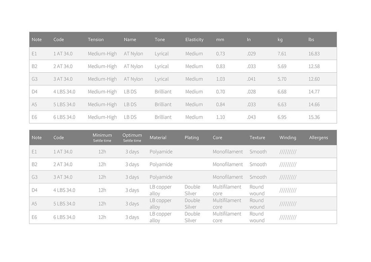
Task: Click Double Silver plating in the A5 row
Action: 192,204
